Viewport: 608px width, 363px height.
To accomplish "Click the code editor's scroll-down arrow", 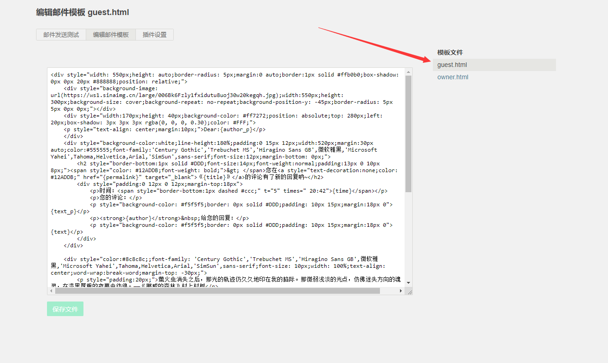I will coord(408,283).
